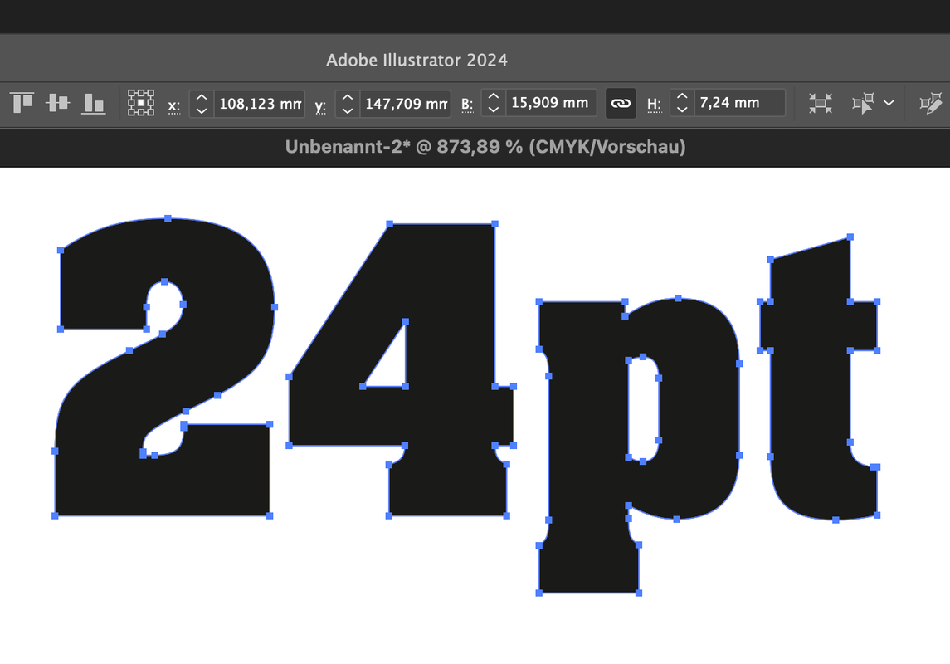The image size is (950, 664).
Task: Align selection to top edges
Action: tap(22, 102)
